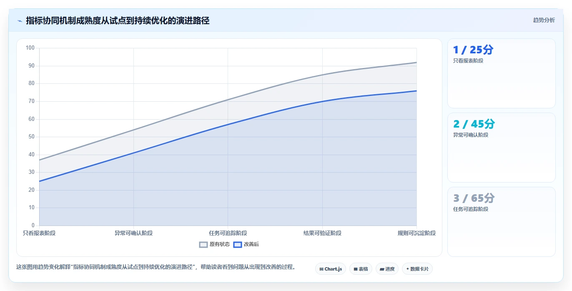The height and width of the screenshot is (291, 572).
Task: Click the small icon inside the Chart.js tag
Action: coord(321,269)
